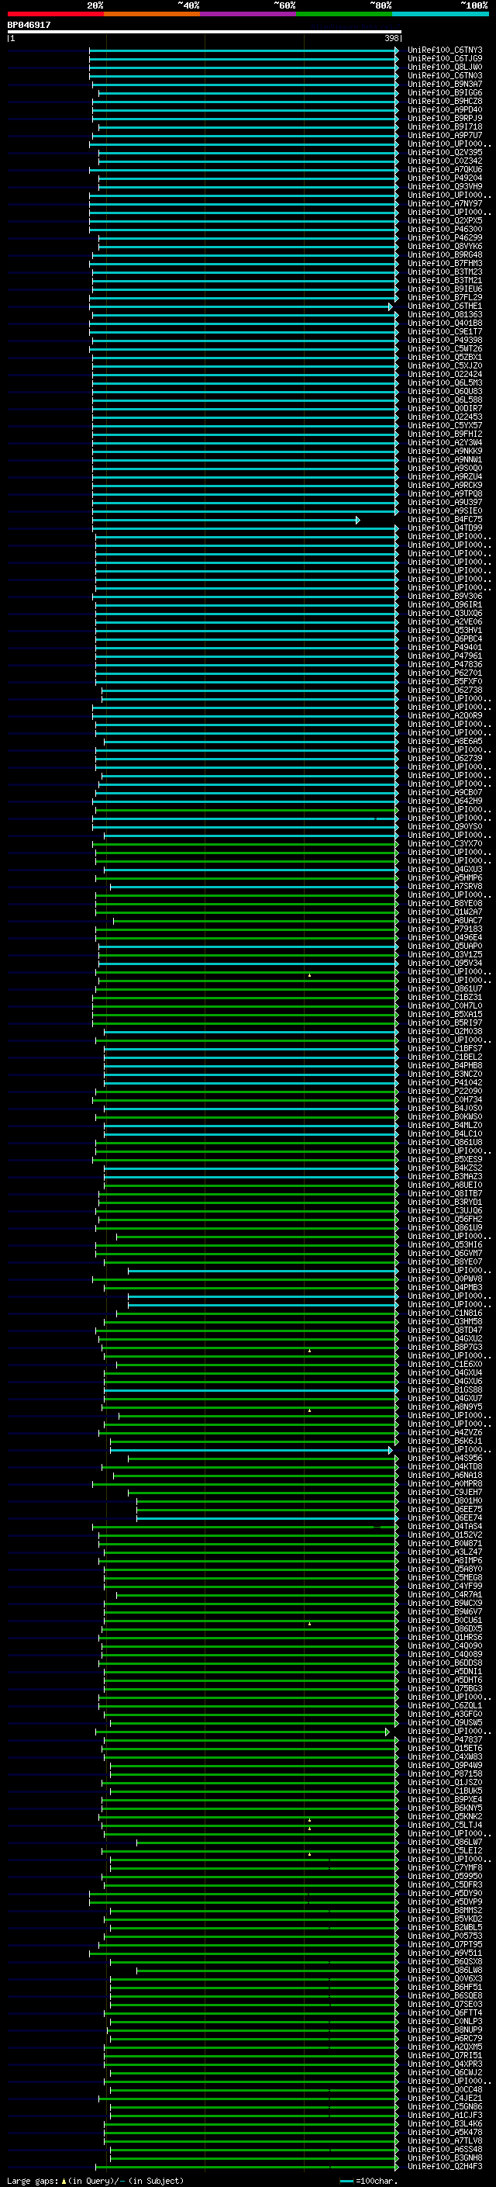This screenshot has height=2187, width=496.
Task: Open hit UniRef100_B9HCZ8
Action: tap(445, 101)
